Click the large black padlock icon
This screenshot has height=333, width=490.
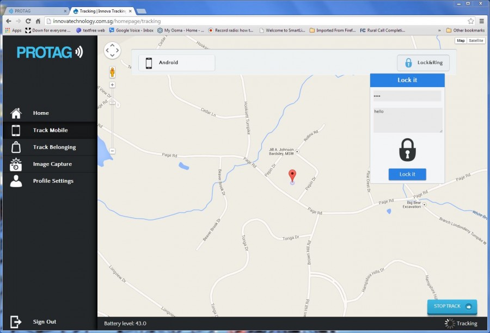tap(407, 150)
